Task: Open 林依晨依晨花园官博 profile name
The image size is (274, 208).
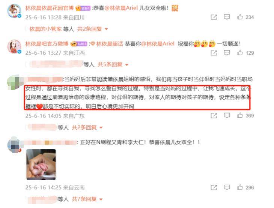Action: pyautogui.click(x=50, y=8)
